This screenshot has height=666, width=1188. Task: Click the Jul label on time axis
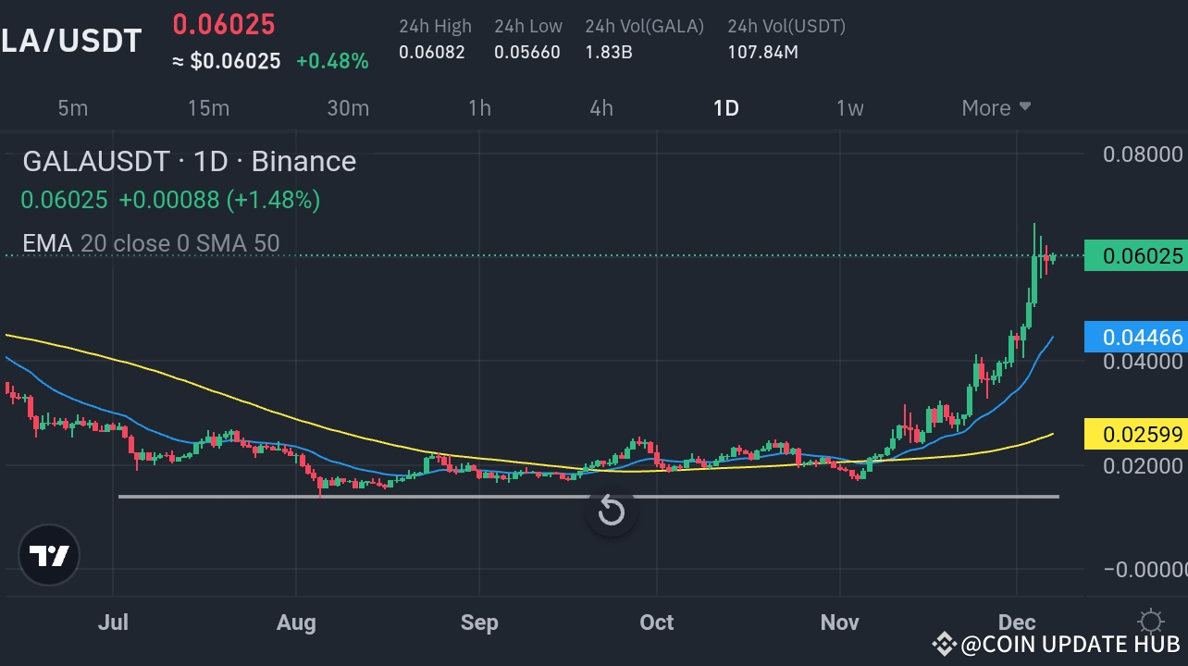[113, 623]
